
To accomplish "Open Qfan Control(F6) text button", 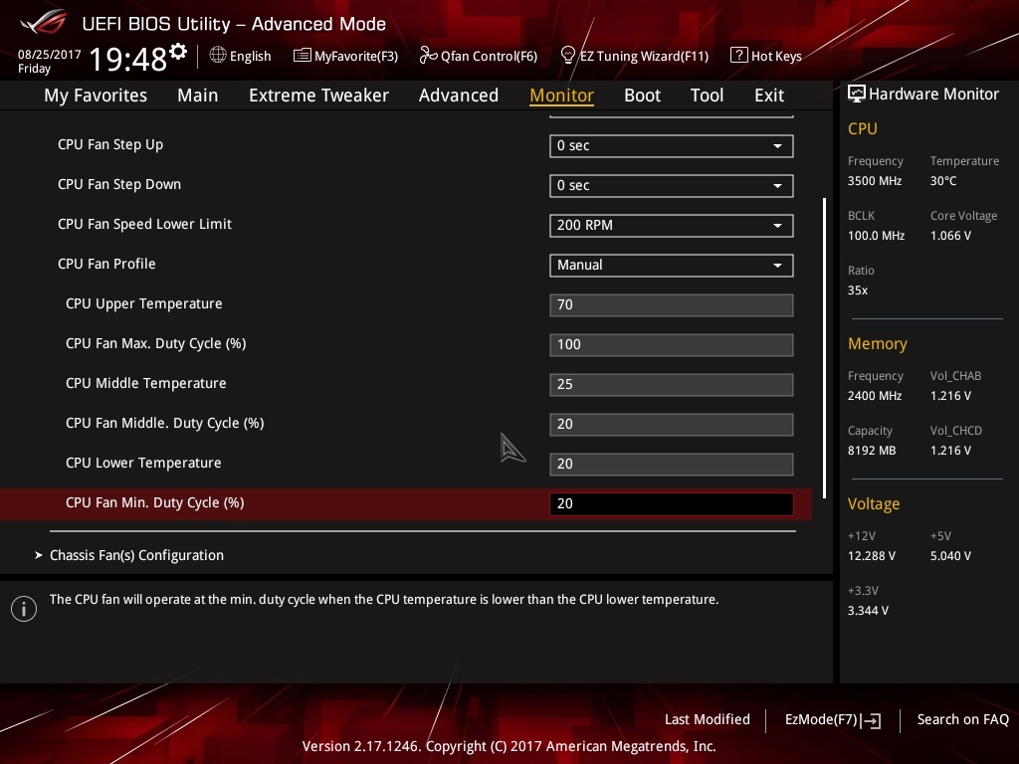I will (489, 56).
